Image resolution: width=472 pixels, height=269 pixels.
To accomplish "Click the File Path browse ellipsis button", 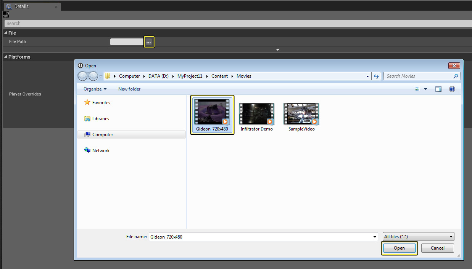I will [149, 42].
